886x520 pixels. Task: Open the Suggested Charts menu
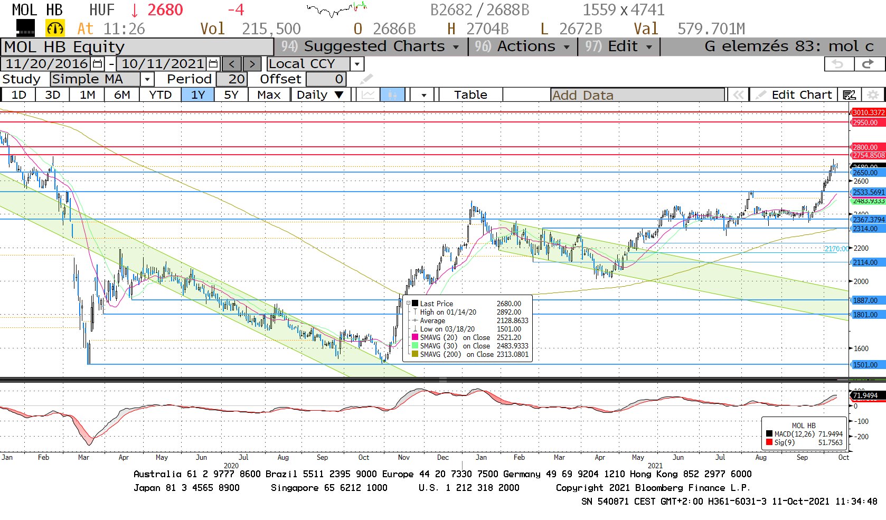tap(370, 46)
